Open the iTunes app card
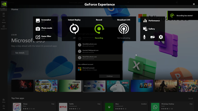Image resolution: width=198 pixels, height=111 pixels. pos(33,106)
